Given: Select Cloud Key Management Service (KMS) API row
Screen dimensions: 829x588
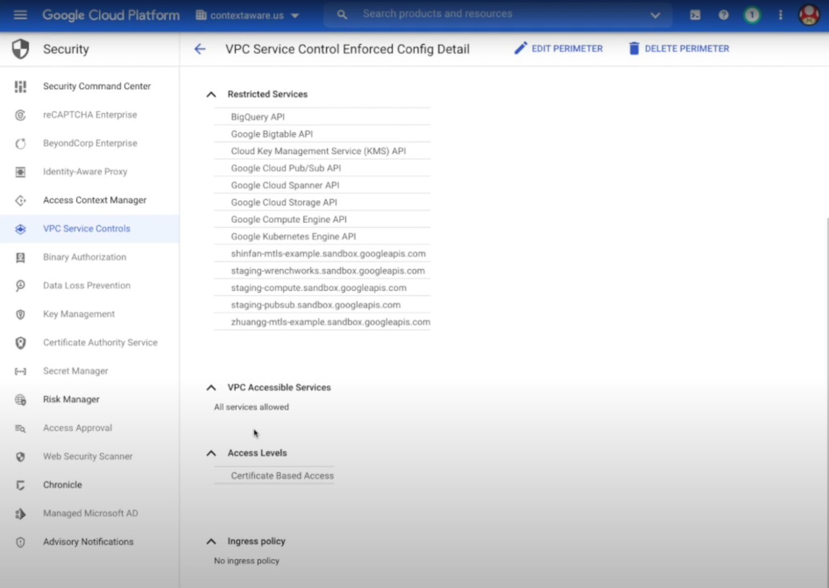Looking at the screenshot, I should [322, 151].
